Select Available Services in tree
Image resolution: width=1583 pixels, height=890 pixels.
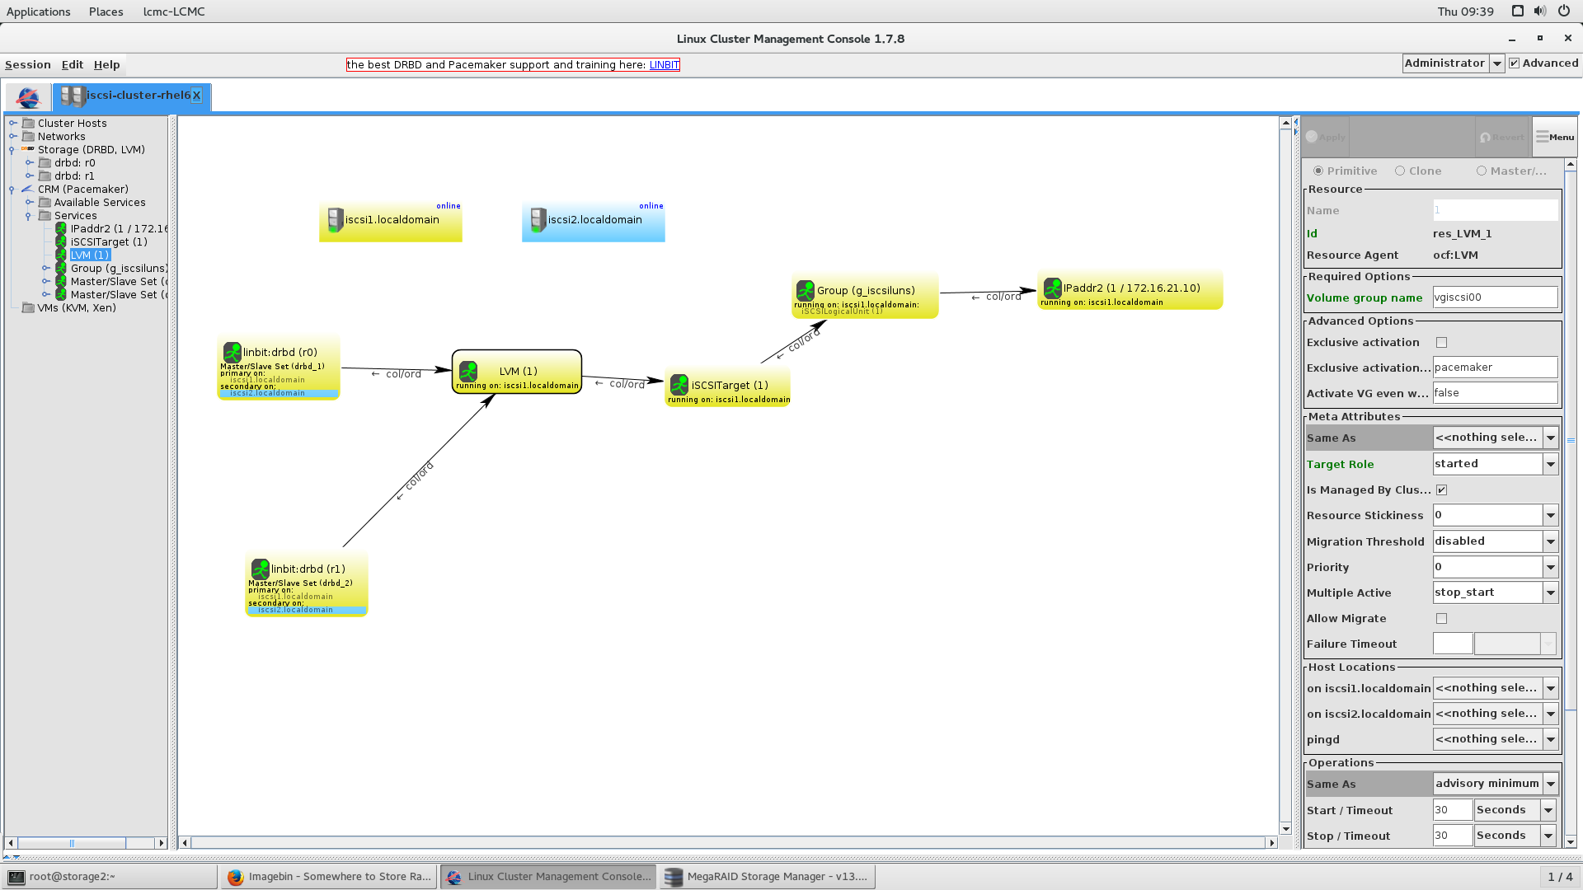[99, 202]
